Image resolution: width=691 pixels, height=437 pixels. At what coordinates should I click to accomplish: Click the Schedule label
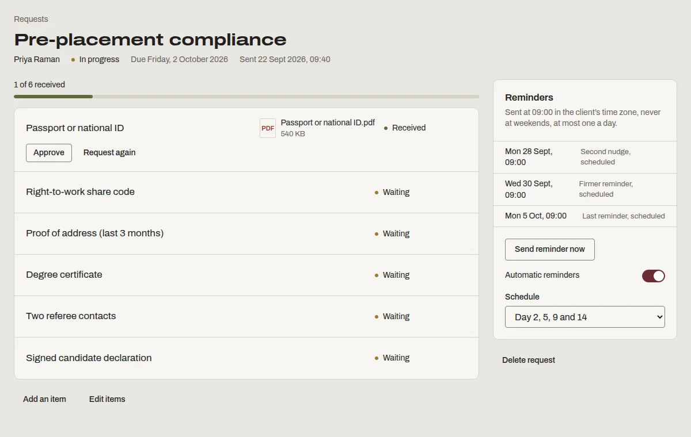pyautogui.click(x=522, y=297)
